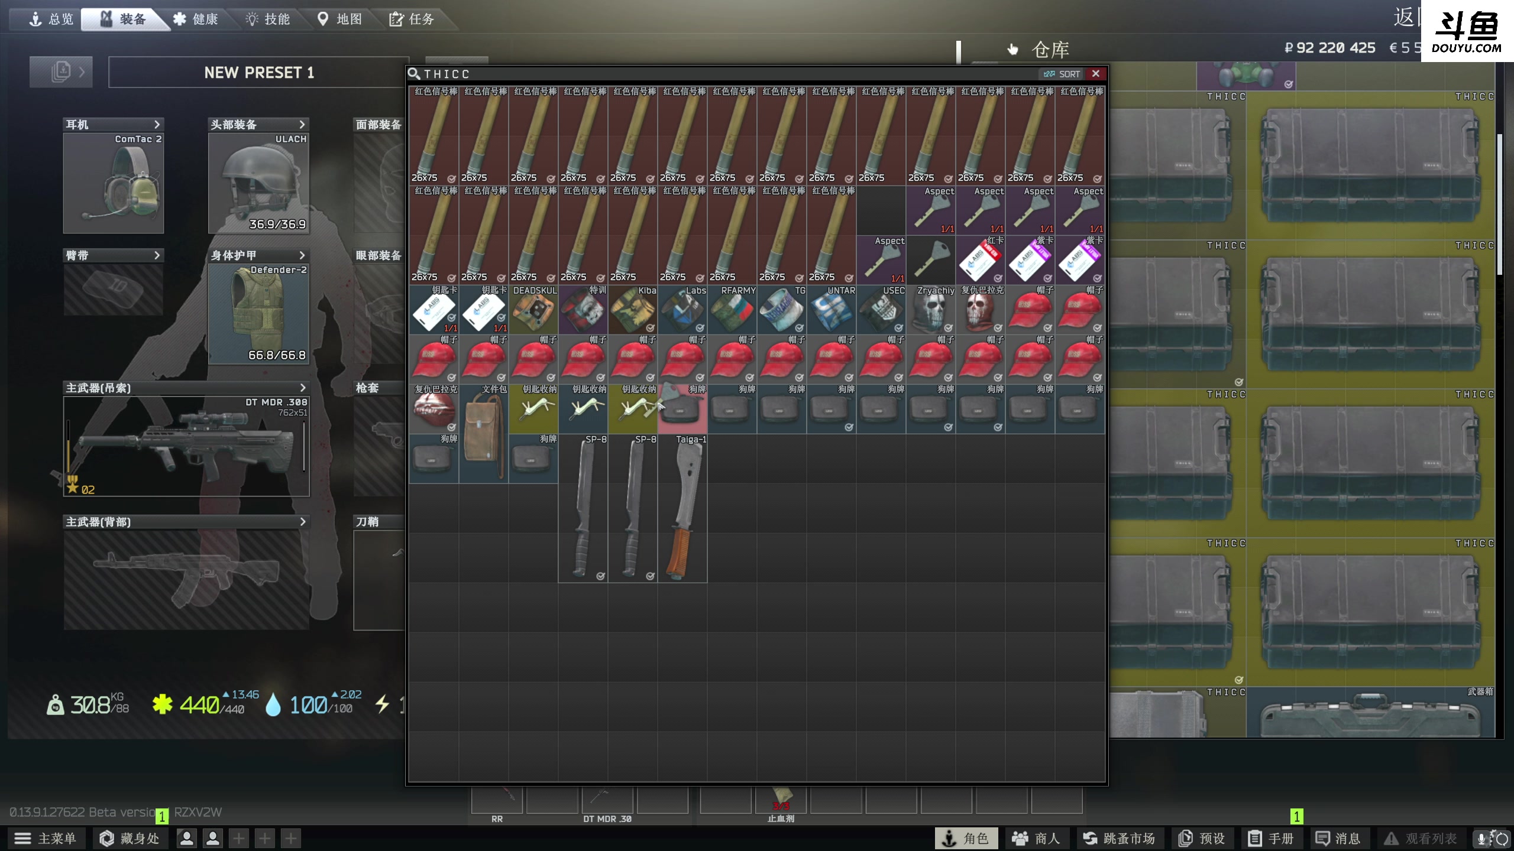This screenshot has width=1514, height=851.
Task: Click the SORT button in THICC case
Action: pyautogui.click(x=1062, y=74)
